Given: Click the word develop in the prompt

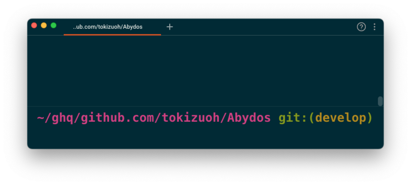Looking at the screenshot, I should [x=341, y=118].
